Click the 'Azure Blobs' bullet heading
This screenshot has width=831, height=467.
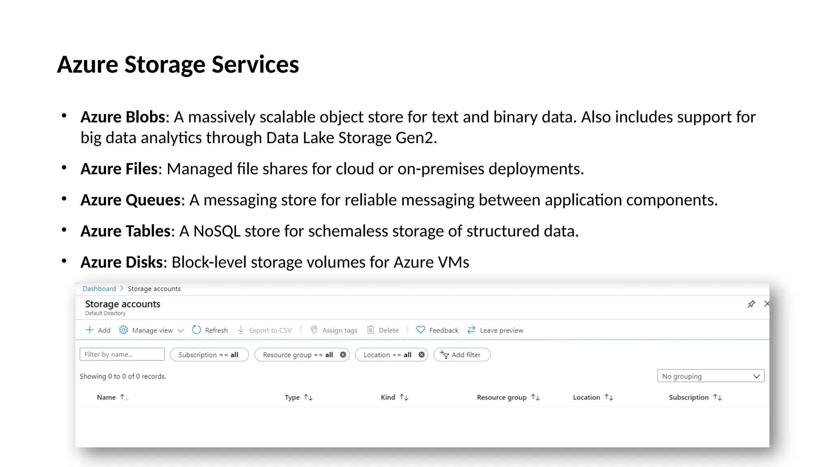point(123,117)
